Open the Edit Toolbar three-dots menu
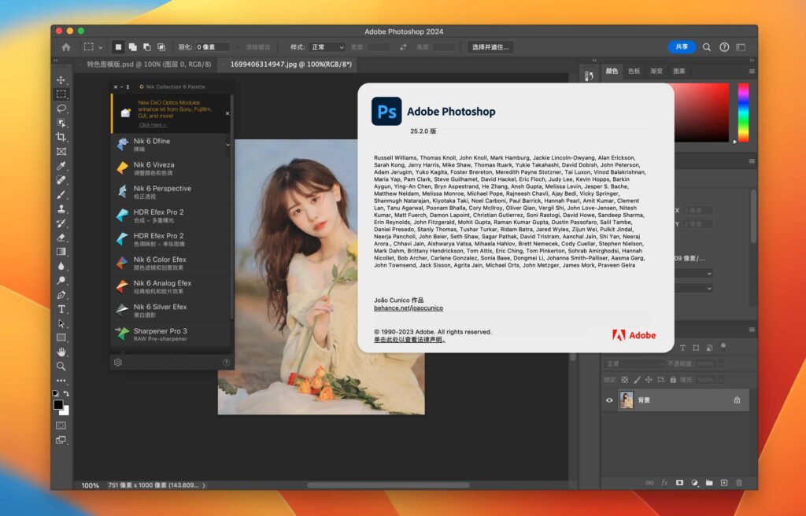Screen dimensions: 806x516 61,381
